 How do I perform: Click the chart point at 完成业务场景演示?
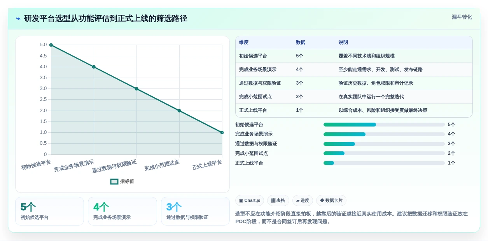pos(94,67)
